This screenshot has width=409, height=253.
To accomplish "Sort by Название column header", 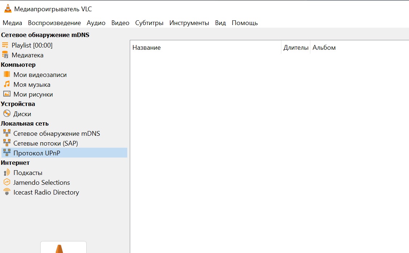I will click(206, 48).
